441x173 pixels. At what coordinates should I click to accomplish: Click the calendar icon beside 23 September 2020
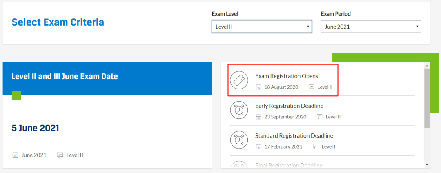point(258,117)
